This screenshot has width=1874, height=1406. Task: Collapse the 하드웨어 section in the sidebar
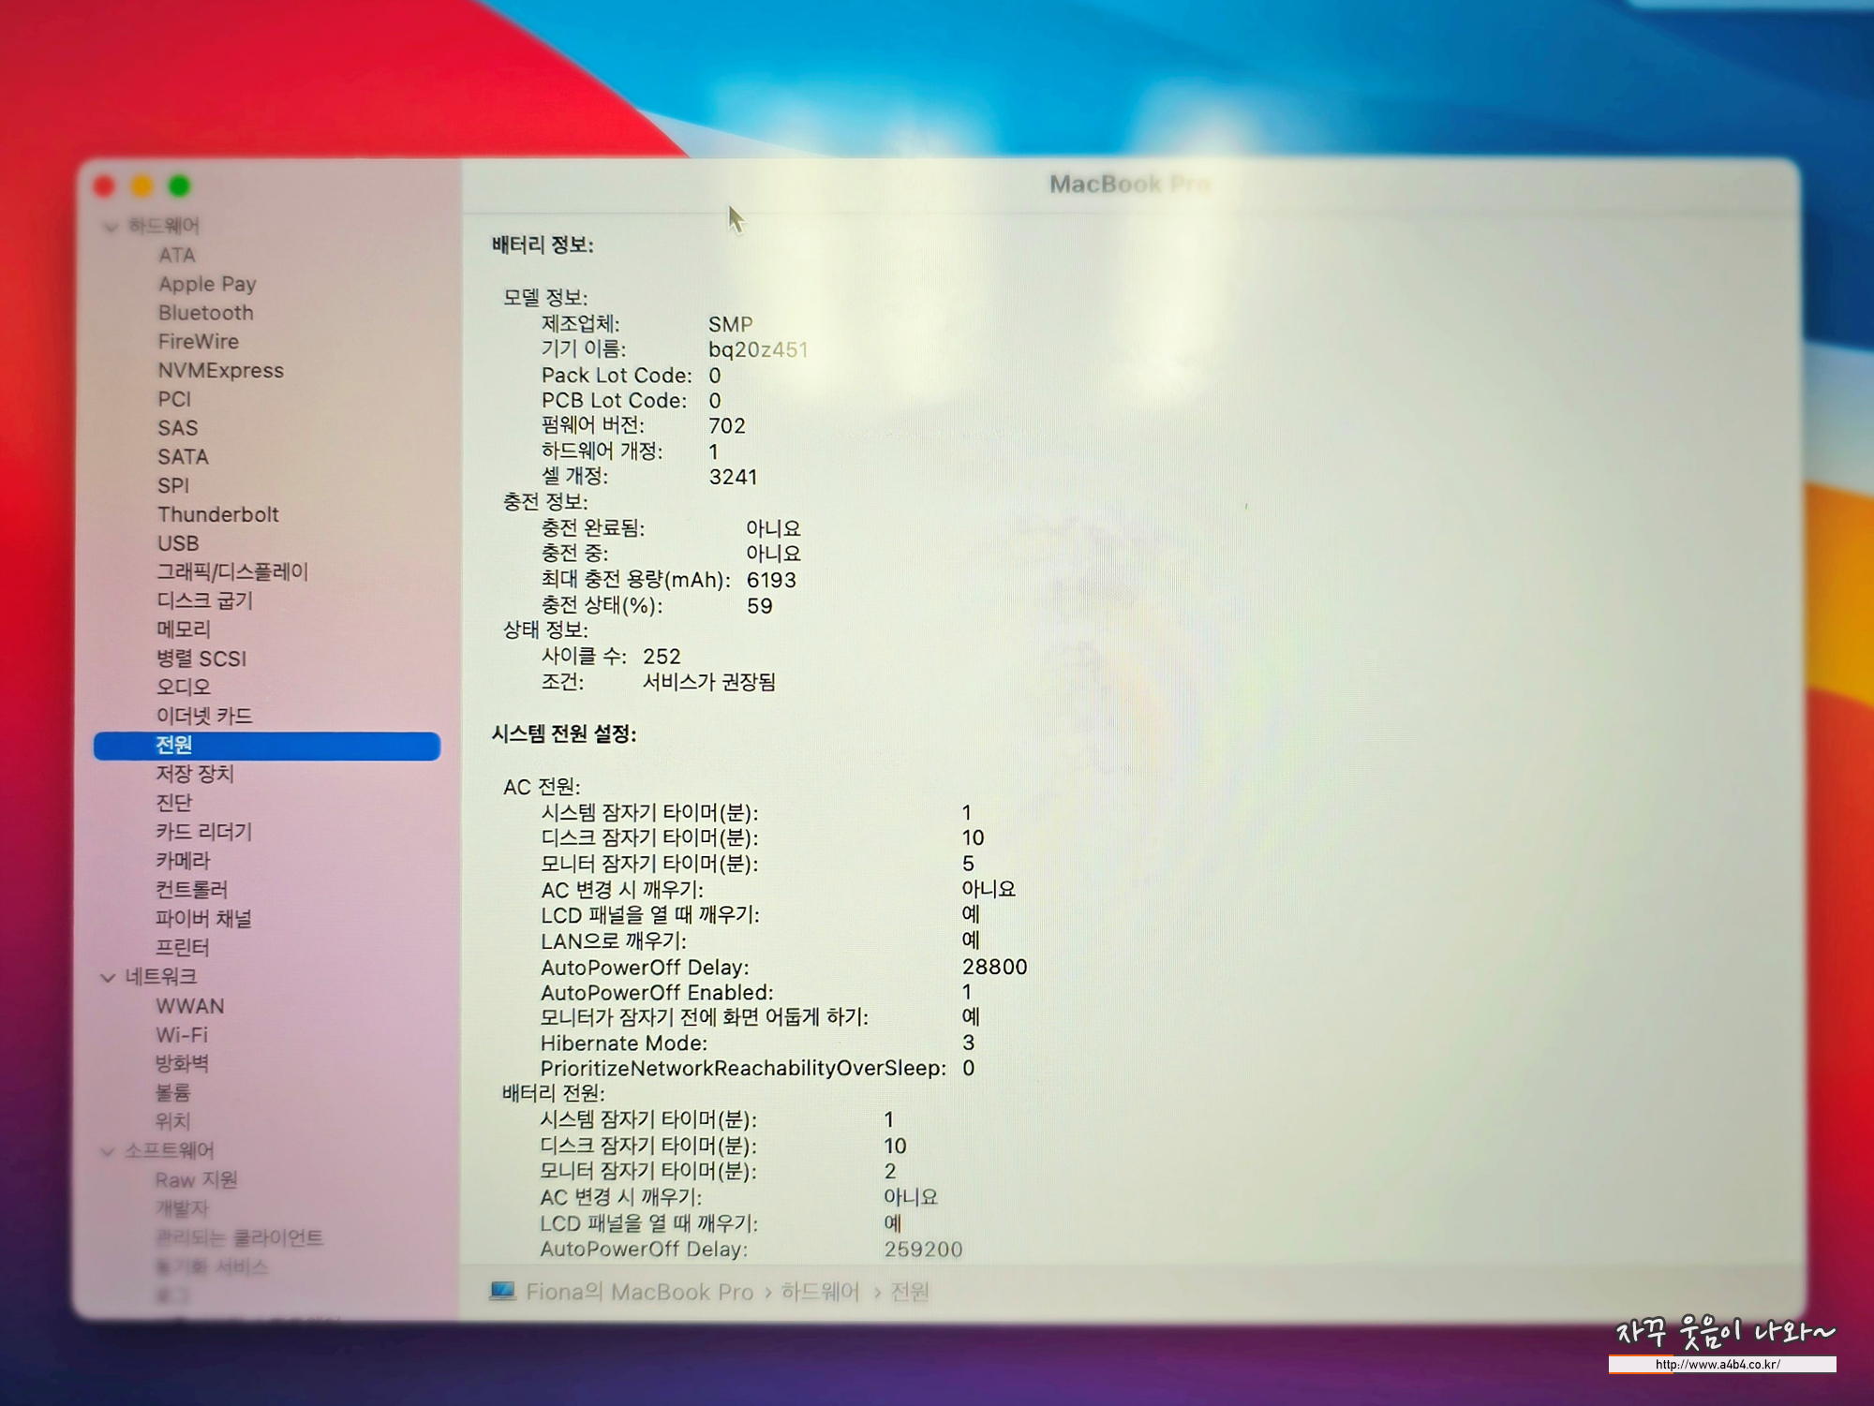(x=110, y=227)
